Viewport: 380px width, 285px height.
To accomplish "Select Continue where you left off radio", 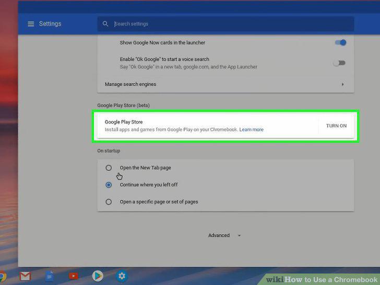I will pos(109,185).
